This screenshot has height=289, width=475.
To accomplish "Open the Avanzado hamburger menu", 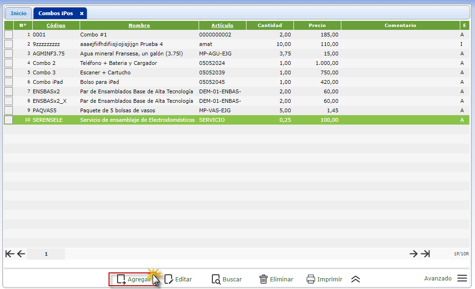I will coord(462,279).
